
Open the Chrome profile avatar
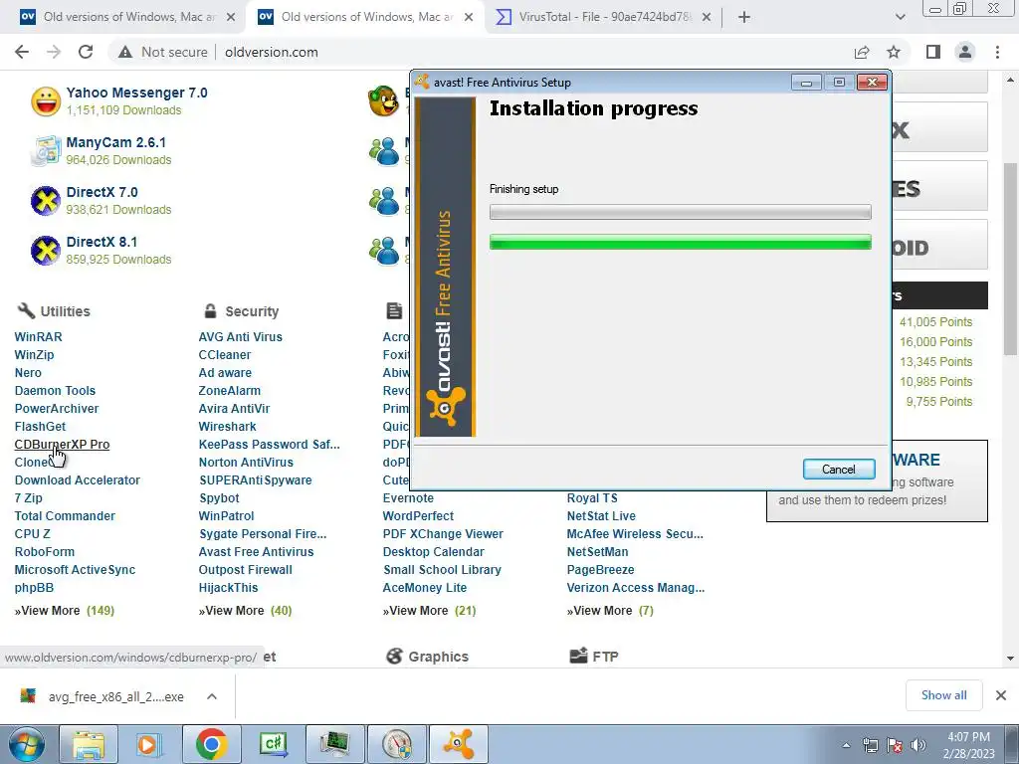tap(965, 52)
